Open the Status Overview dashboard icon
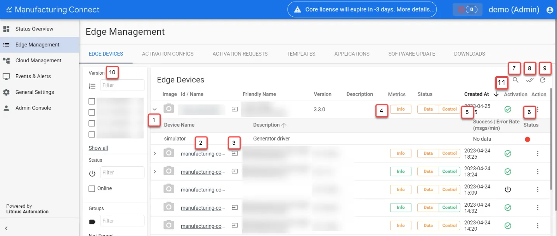 (6, 29)
